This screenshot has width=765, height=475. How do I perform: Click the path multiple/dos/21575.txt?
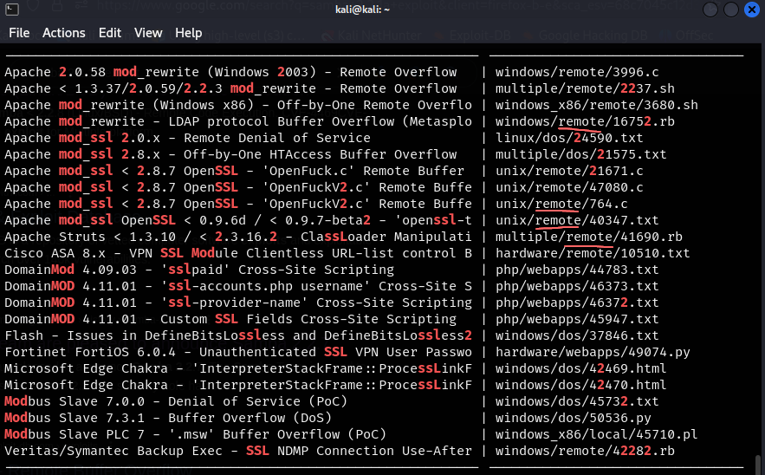581,155
